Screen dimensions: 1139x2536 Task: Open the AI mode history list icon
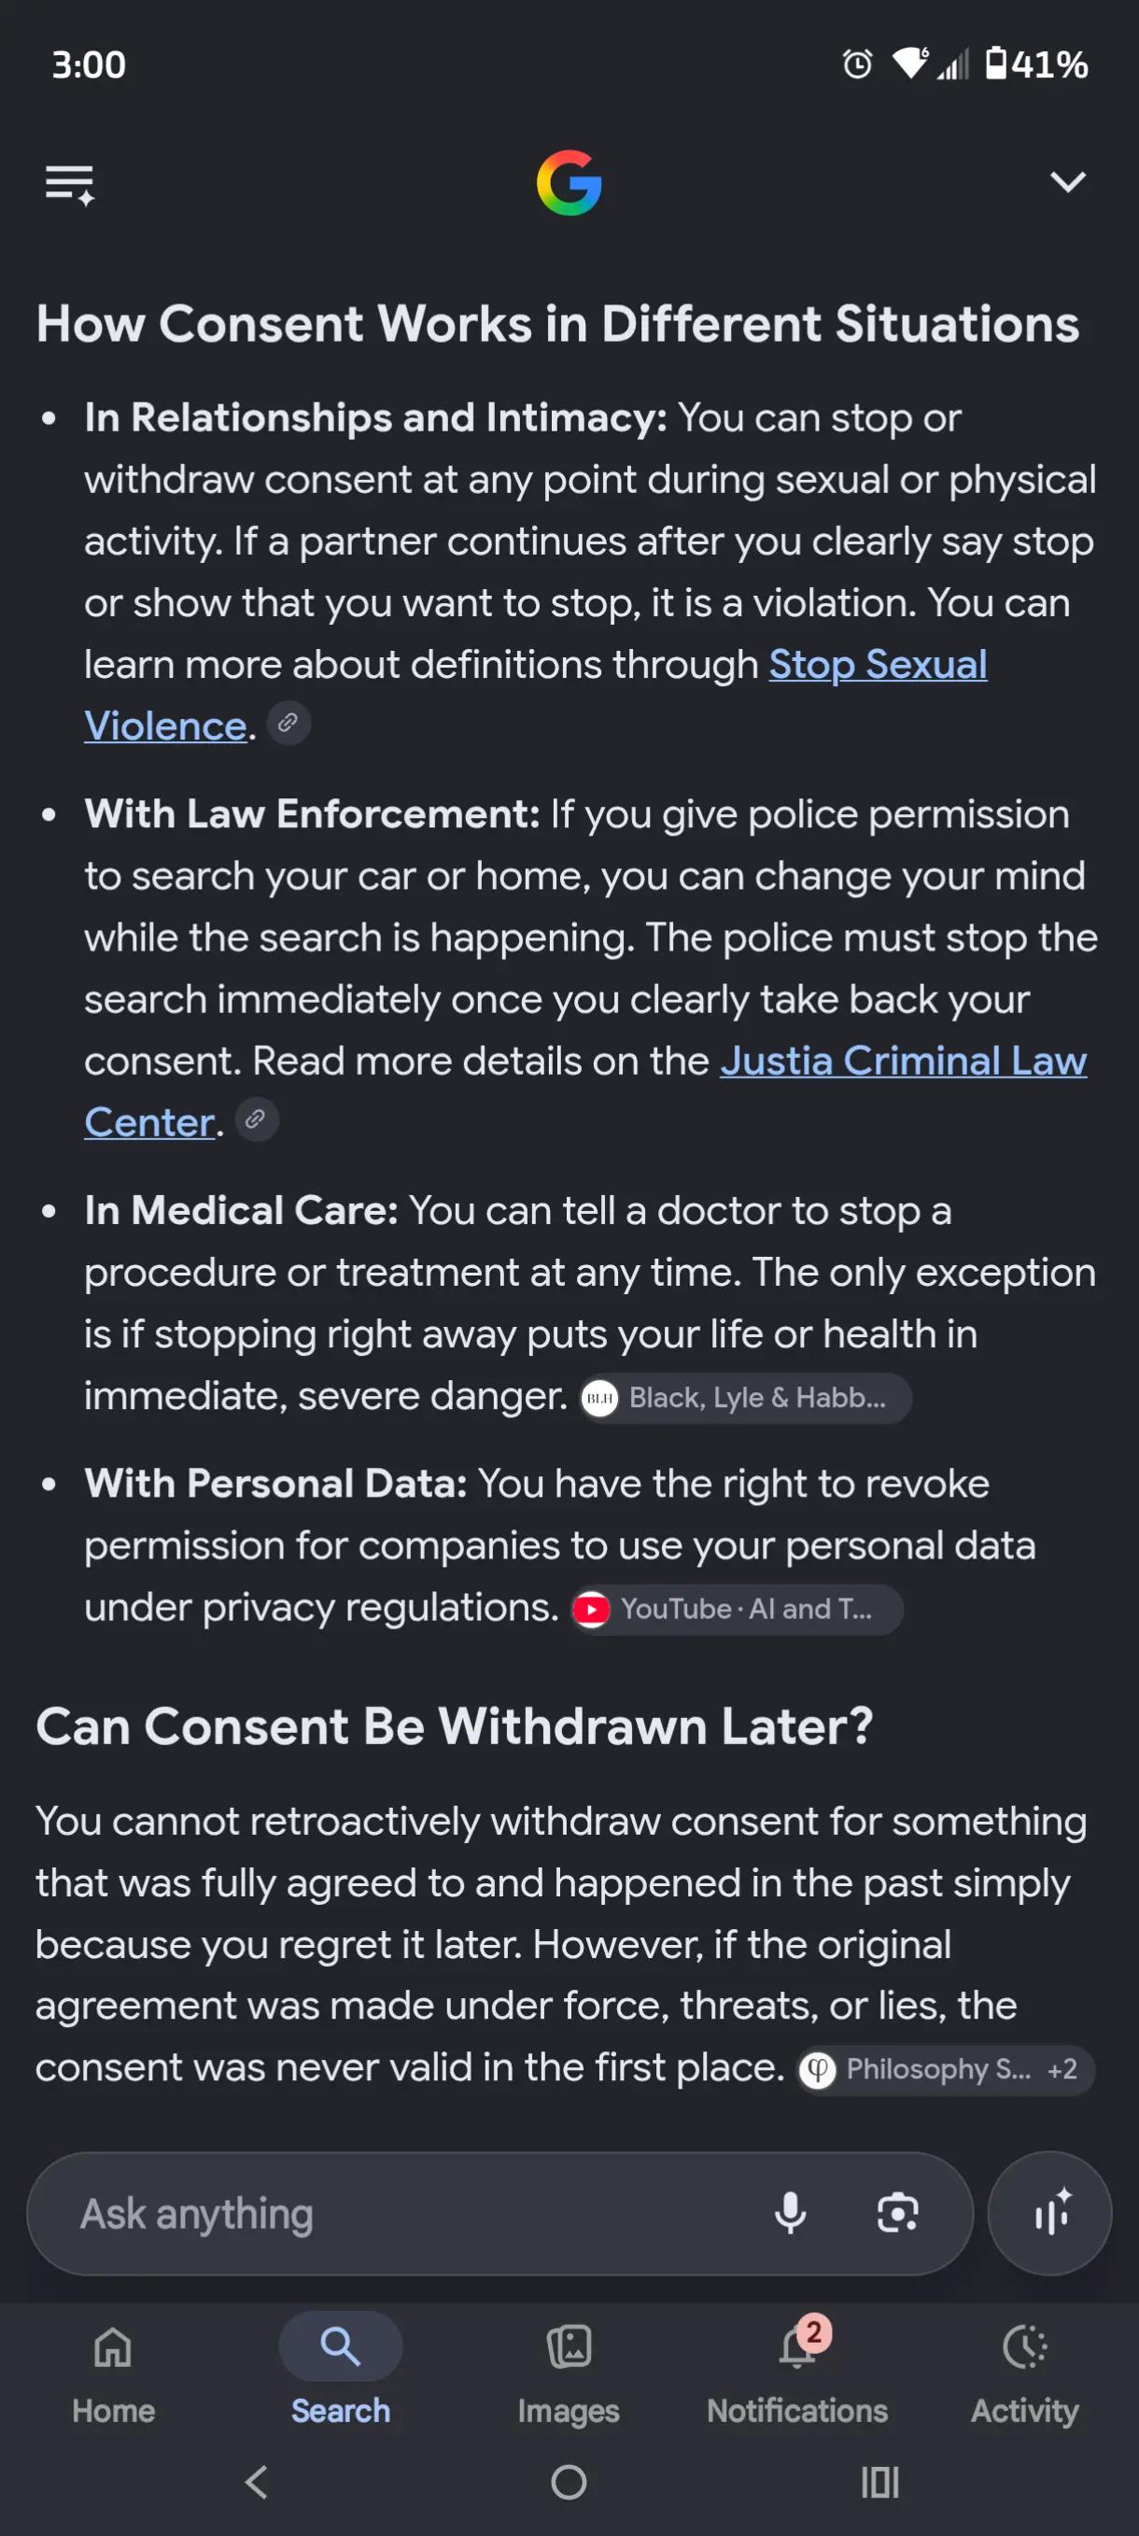click(70, 184)
